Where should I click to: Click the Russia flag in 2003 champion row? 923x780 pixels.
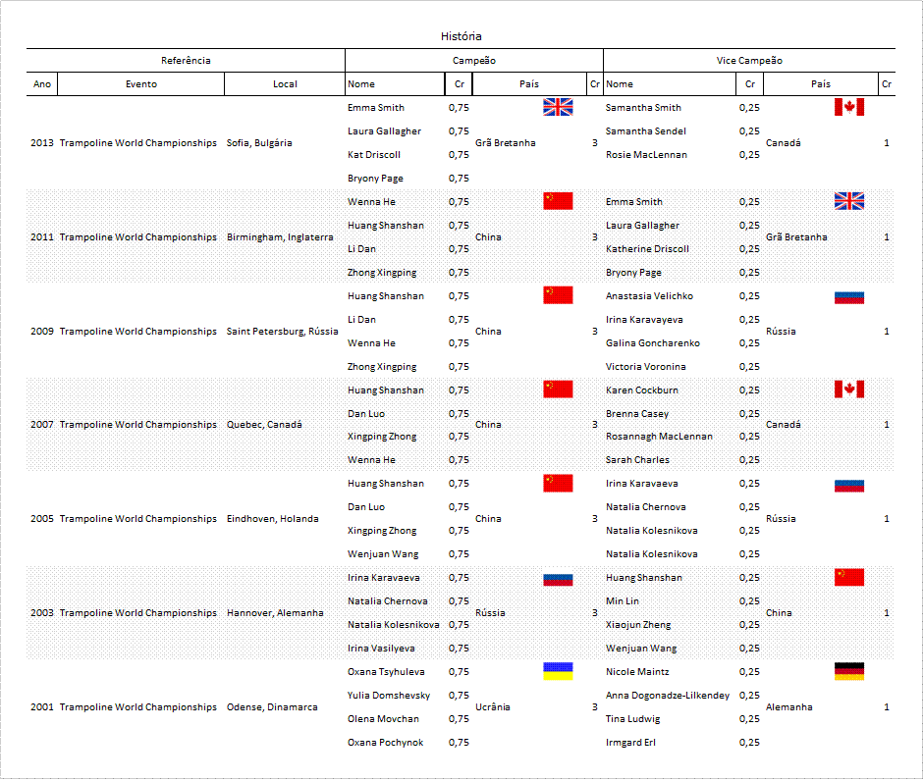558,580
